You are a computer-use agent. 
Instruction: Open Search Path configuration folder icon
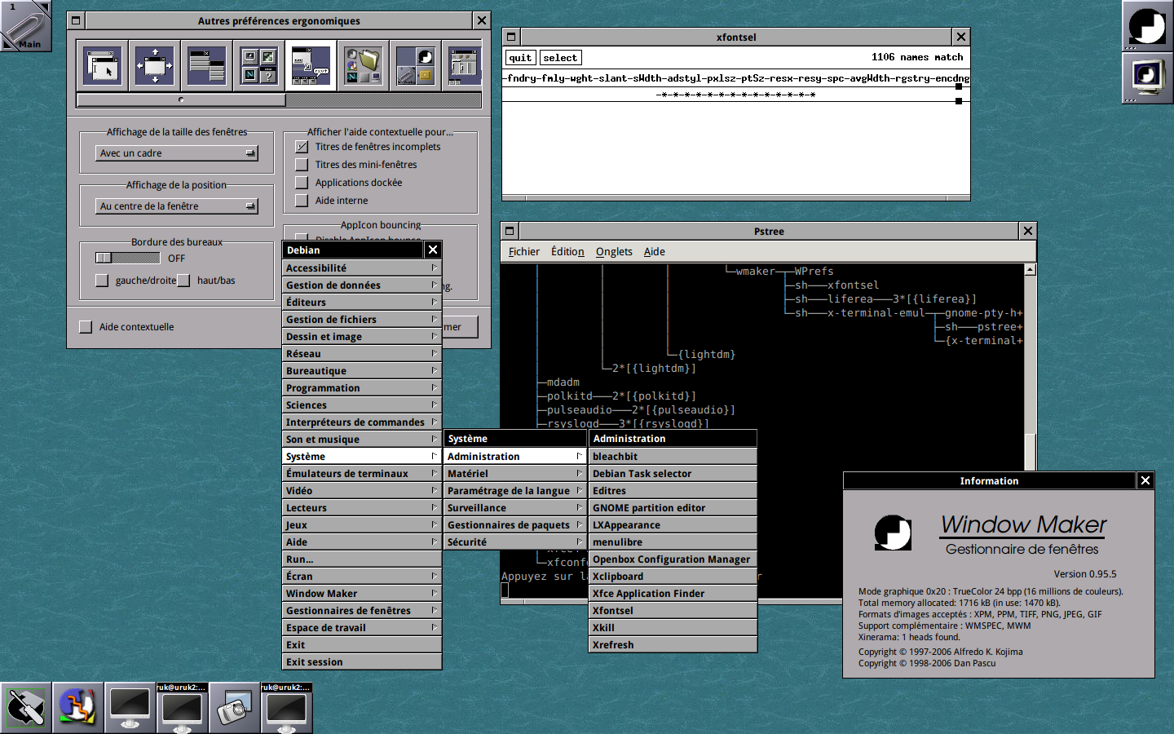pos(363,65)
